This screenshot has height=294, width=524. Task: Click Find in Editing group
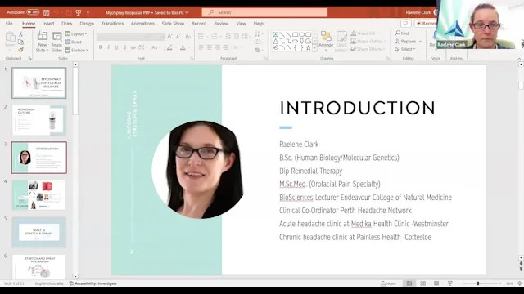pos(402,33)
